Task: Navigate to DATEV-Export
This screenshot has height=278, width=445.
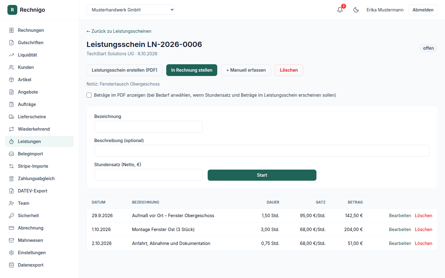Action: point(40,191)
